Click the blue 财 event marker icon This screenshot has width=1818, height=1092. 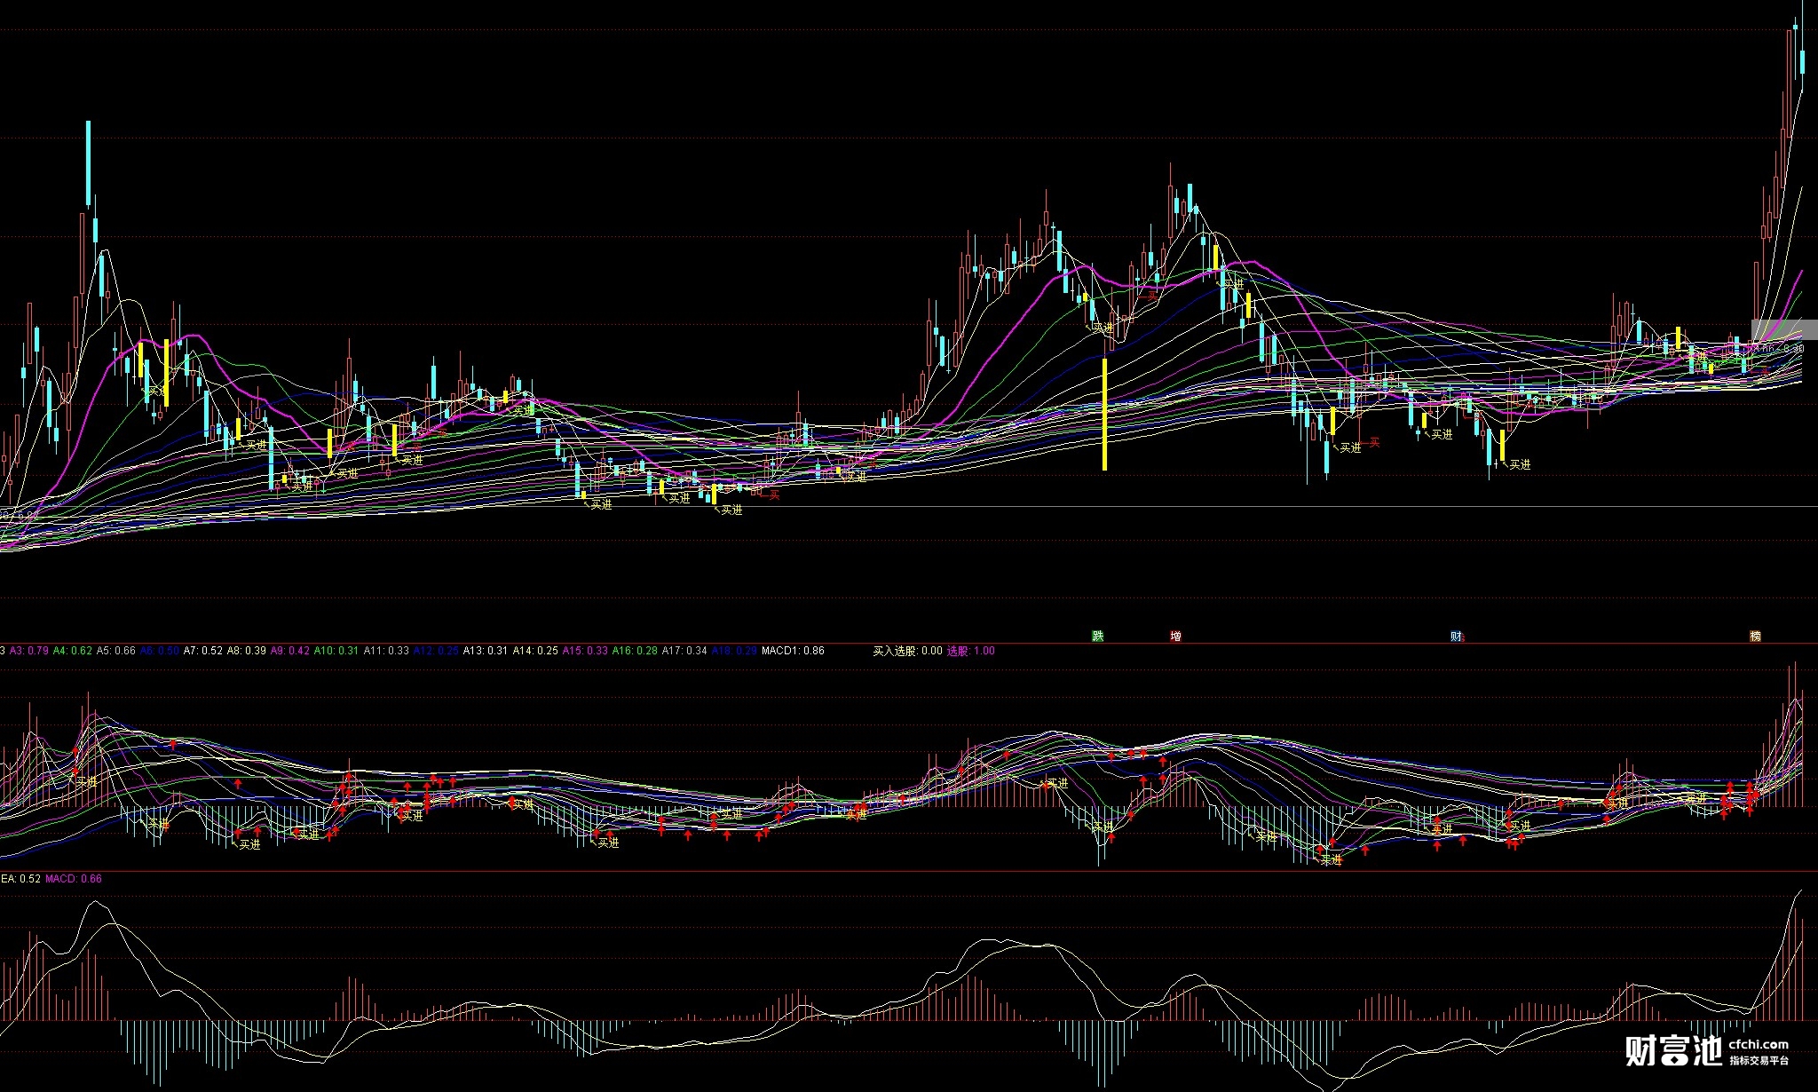[x=1457, y=636]
